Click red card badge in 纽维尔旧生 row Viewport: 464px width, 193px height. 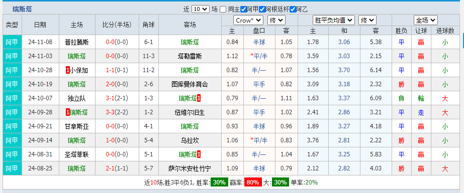[67, 112]
